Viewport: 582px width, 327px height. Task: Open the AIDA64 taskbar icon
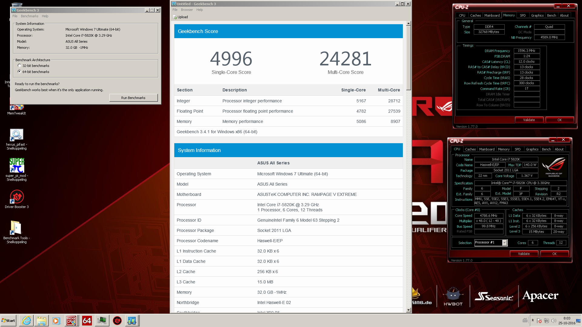87,321
